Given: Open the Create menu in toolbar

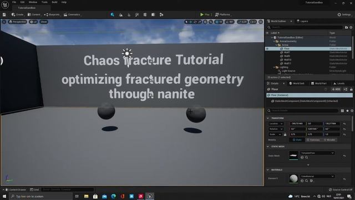Looking at the screenshot, I should pyautogui.click(x=17, y=14).
